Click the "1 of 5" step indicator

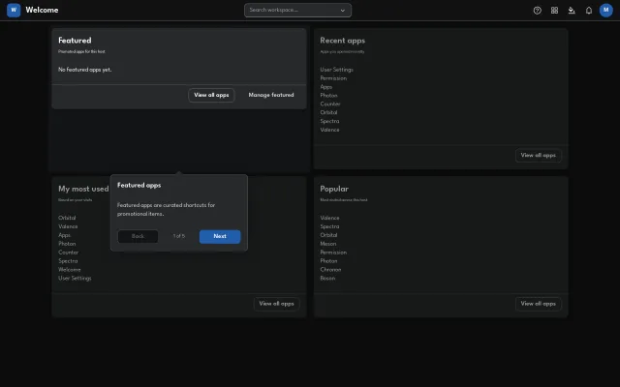point(178,236)
